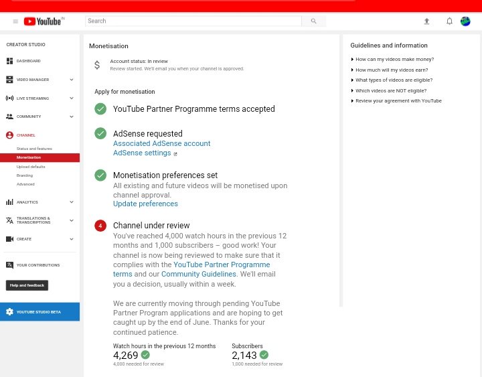
Task: Open AdSense settings link
Action: [x=142, y=153]
